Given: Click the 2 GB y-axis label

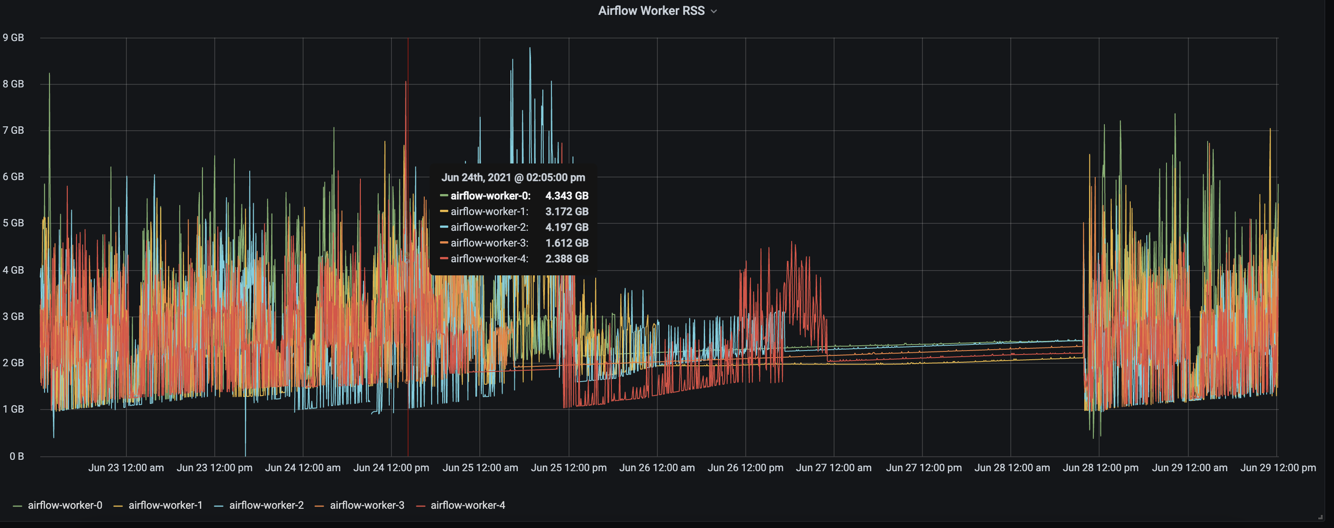Looking at the screenshot, I should 14,363.
